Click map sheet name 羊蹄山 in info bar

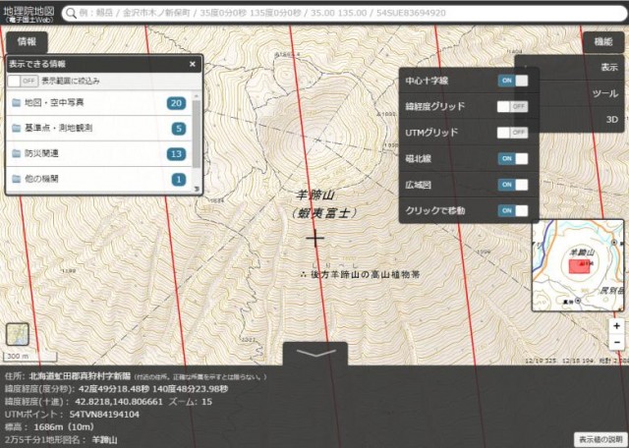[x=104, y=440]
